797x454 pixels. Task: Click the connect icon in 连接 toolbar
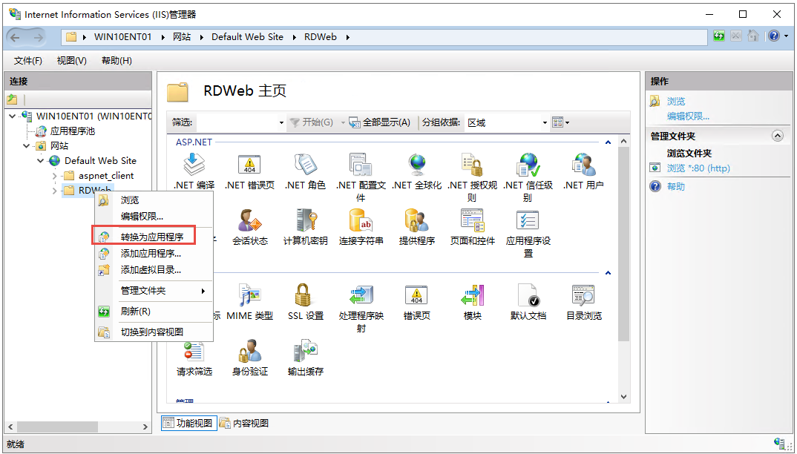12,99
